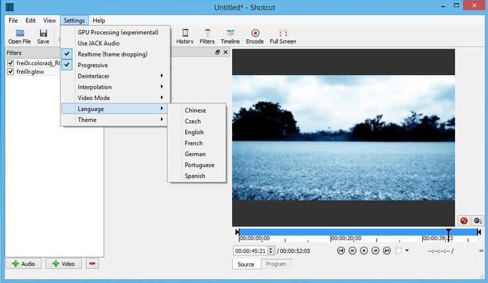The width and height of the screenshot is (488, 283).
Task: Show the Timeline panel
Action: pyautogui.click(x=230, y=36)
